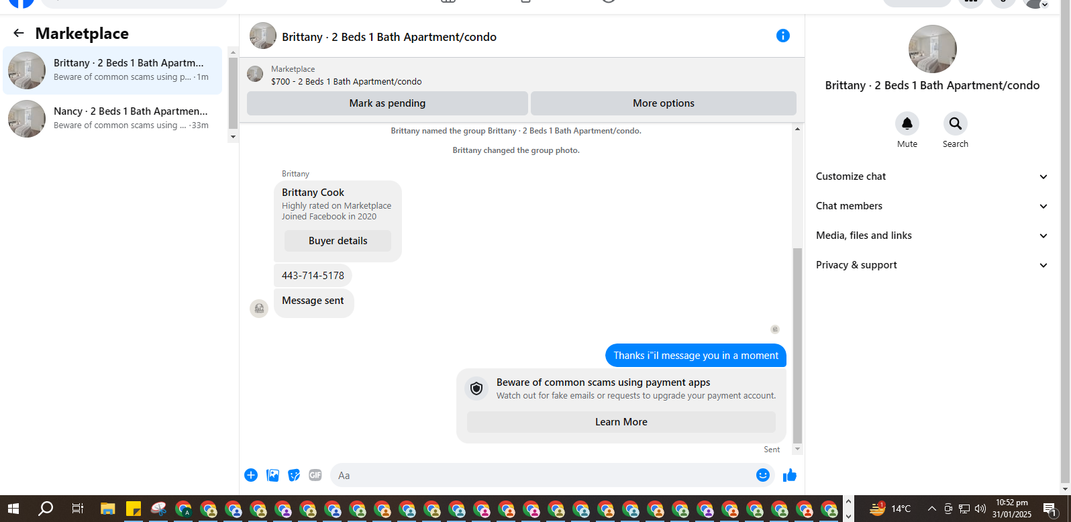Open More options for the listing
This screenshot has height=522, width=1071.
(664, 103)
